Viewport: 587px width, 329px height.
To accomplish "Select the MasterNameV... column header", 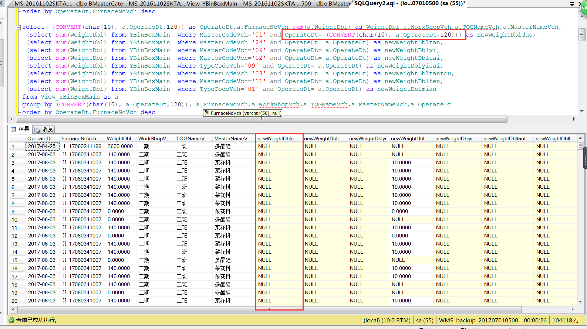I will [234, 138].
